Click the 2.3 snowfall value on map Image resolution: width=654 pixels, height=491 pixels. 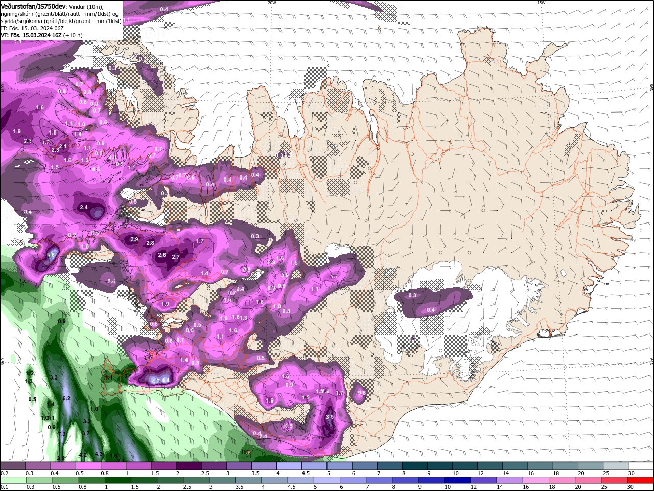coord(55,150)
